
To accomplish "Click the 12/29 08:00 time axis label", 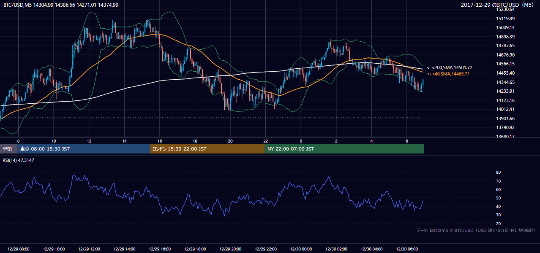I will [19, 249].
